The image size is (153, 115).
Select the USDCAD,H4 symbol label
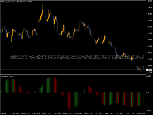[6, 2]
